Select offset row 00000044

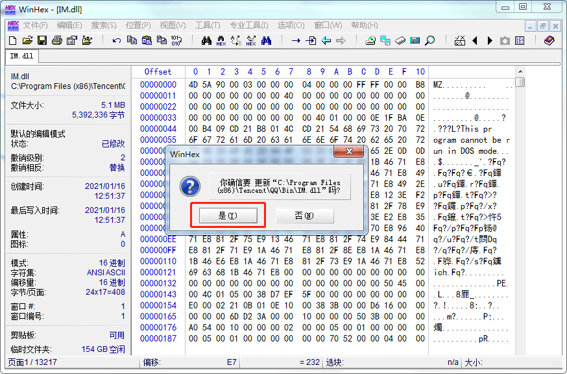pos(158,129)
